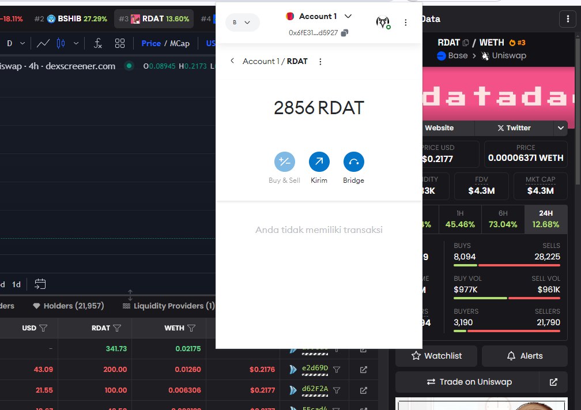Filter trades by USD column
581x410 pixels.
tap(43, 328)
